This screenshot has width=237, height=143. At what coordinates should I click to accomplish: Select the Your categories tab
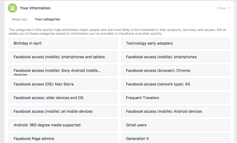tap(47, 19)
